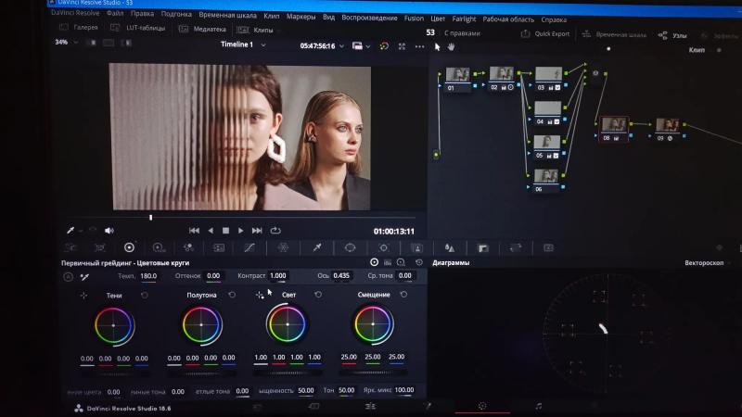Open the Tracker palette icon
The width and height of the screenshot is (742, 417).
383,247
